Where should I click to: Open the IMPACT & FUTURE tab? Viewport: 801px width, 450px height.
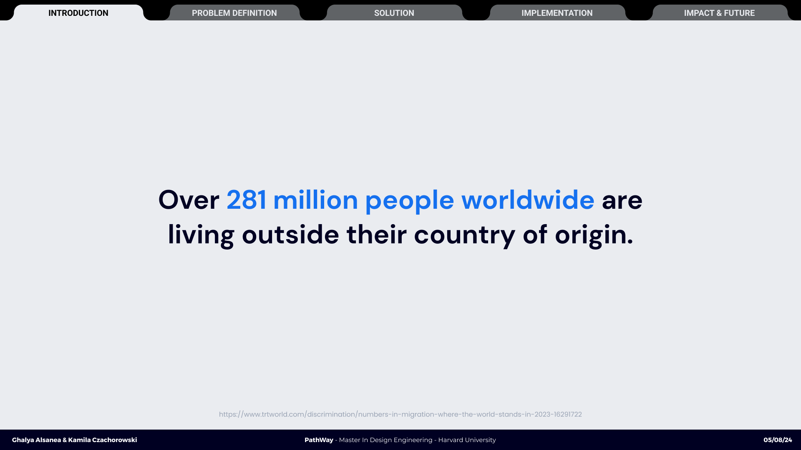[x=719, y=13]
